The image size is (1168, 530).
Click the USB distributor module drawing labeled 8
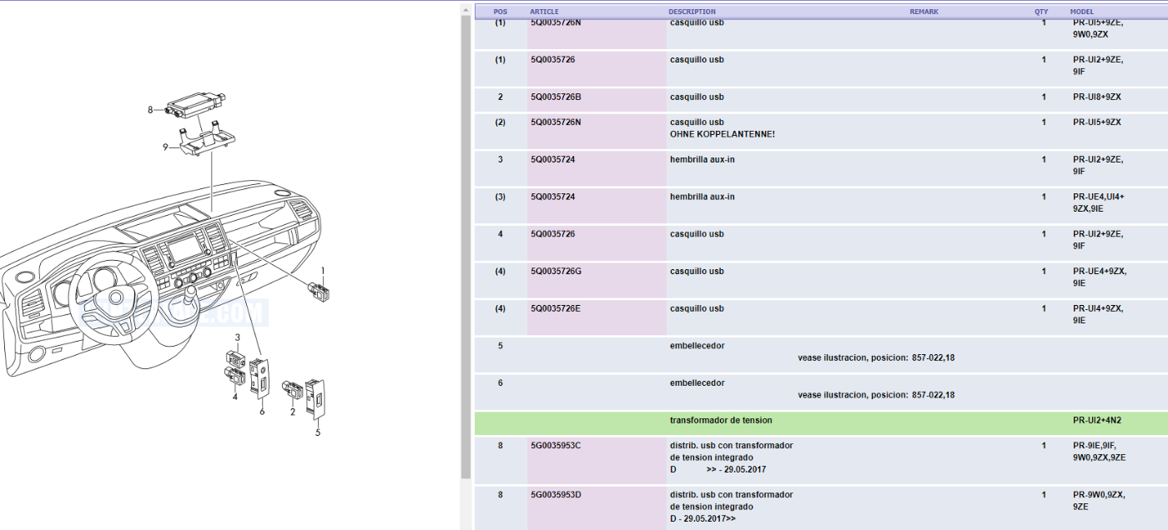click(194, 105)
